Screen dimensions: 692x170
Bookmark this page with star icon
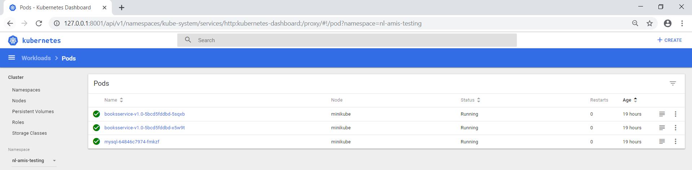[649, 23]
